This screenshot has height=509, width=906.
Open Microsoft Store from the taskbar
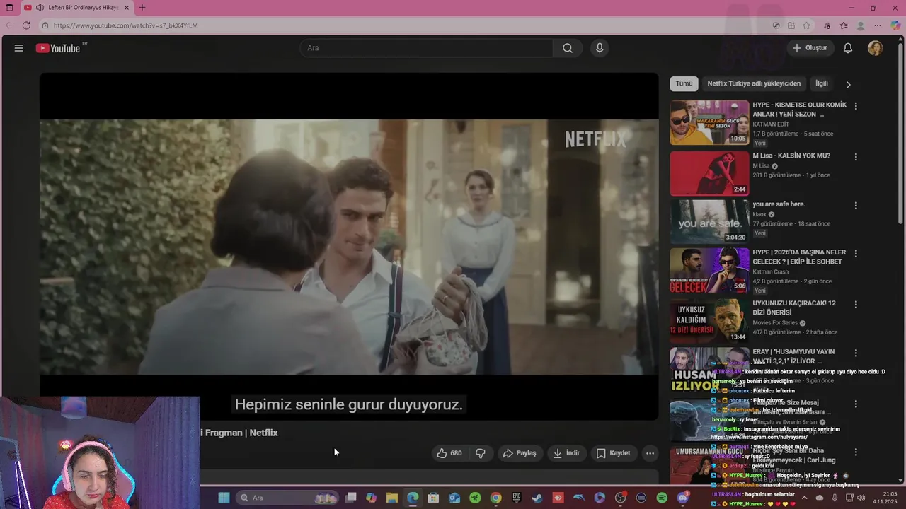tap(433, 498)
